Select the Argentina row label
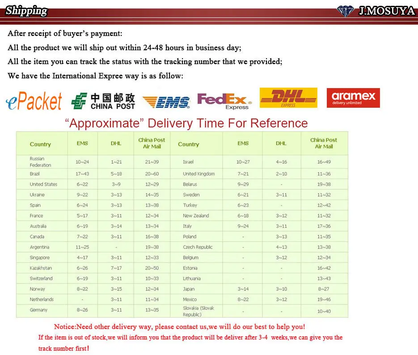 39,247
